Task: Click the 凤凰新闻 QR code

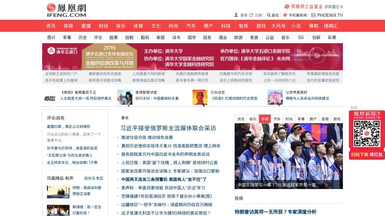Action: (367, 134)
